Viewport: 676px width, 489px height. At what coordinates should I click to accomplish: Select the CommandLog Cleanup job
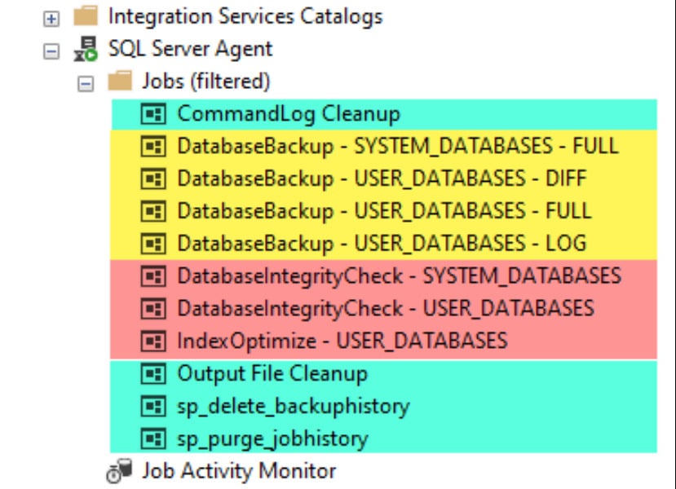click(x=289, y=114)
